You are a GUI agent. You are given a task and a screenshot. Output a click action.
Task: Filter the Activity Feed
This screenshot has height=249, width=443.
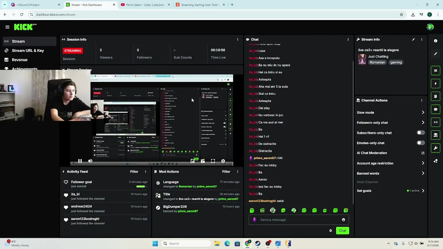pyautogui.click(x=134, y=172)
